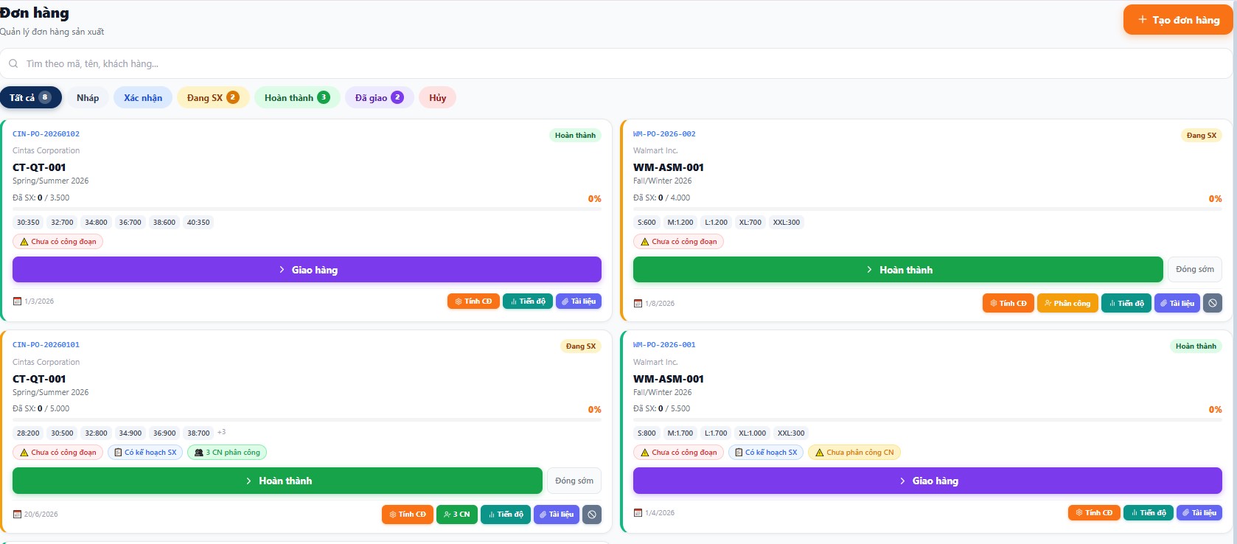
Task: Filter by Đang SX status
Action: [x=212, y=97]
